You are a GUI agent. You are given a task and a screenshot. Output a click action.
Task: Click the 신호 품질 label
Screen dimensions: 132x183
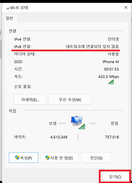pyautogui.click(x=23, y=87)
